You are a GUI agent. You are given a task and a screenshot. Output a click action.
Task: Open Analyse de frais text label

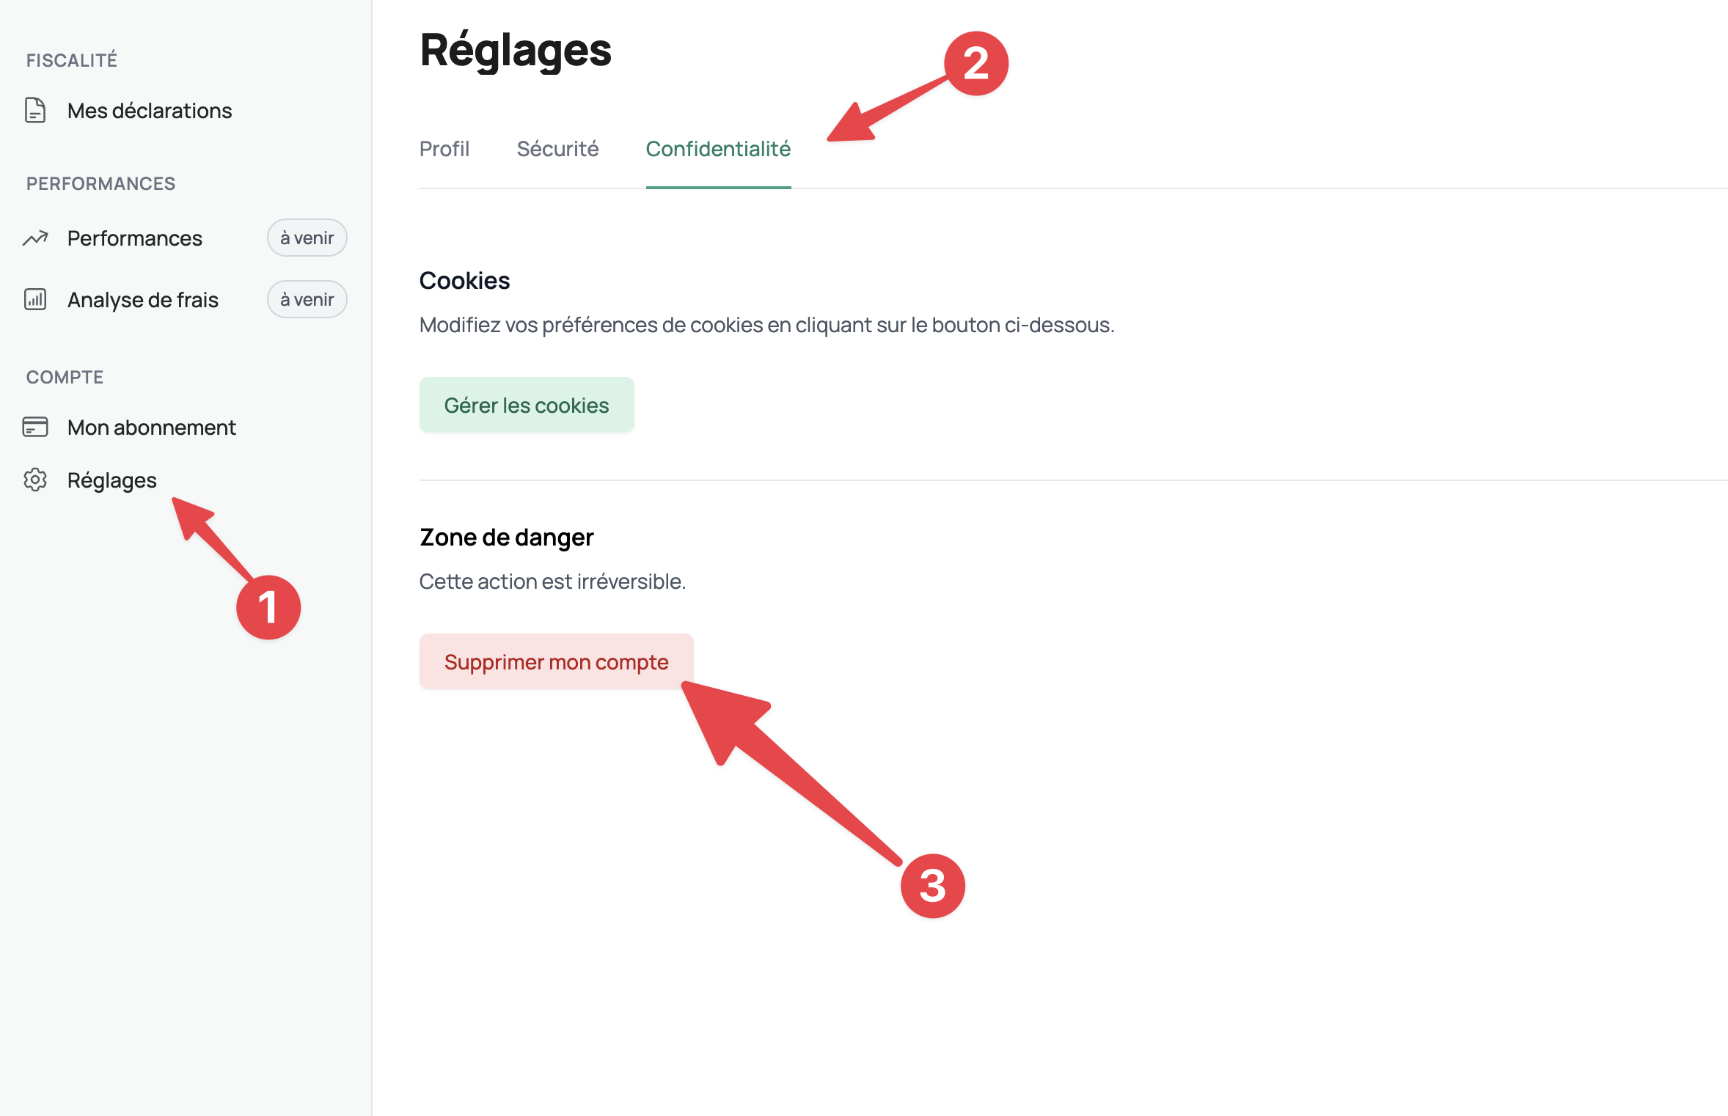(x=143, y=300)
